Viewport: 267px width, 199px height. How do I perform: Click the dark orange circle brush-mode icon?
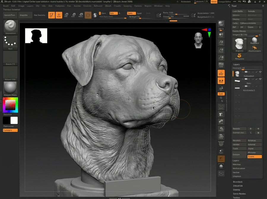pos(88,15)
